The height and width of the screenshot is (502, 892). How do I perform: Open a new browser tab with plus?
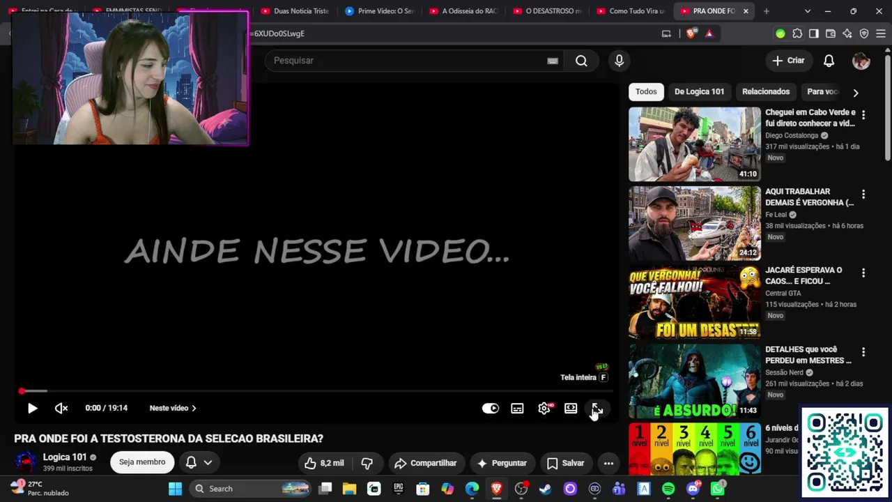[x=767, y=11]
